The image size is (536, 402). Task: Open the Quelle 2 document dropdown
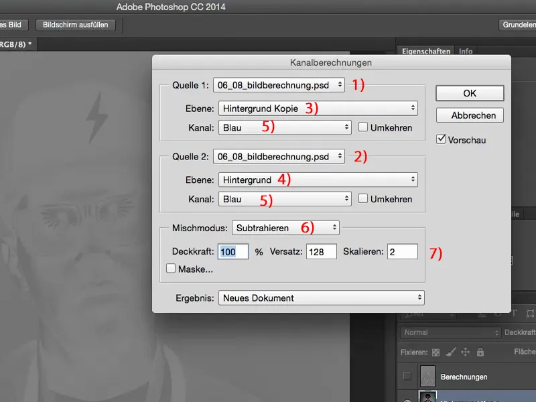pyautogui.click(x=279, y=157)
